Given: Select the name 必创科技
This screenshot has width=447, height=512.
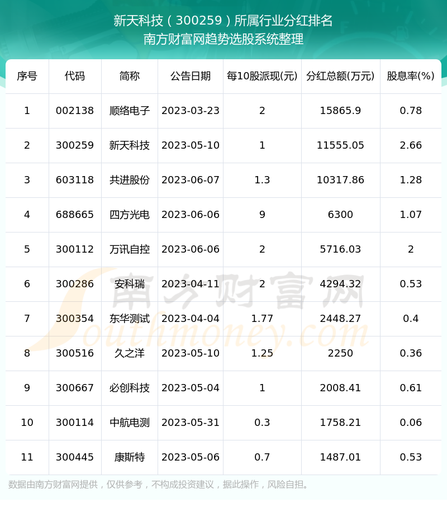Looking at the screenshot, I should (x=129, y=387).
